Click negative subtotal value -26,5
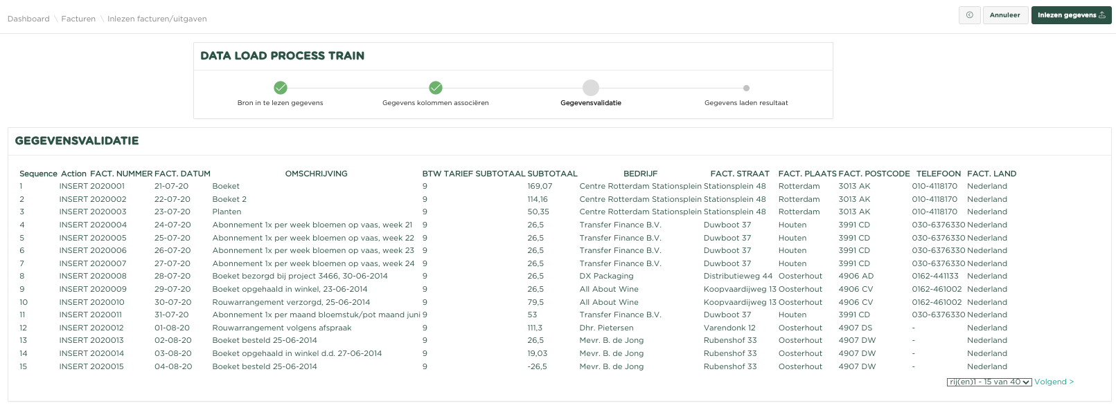Image resolution: width=1116 pixels, height=412 pixels. coord(537,366)
